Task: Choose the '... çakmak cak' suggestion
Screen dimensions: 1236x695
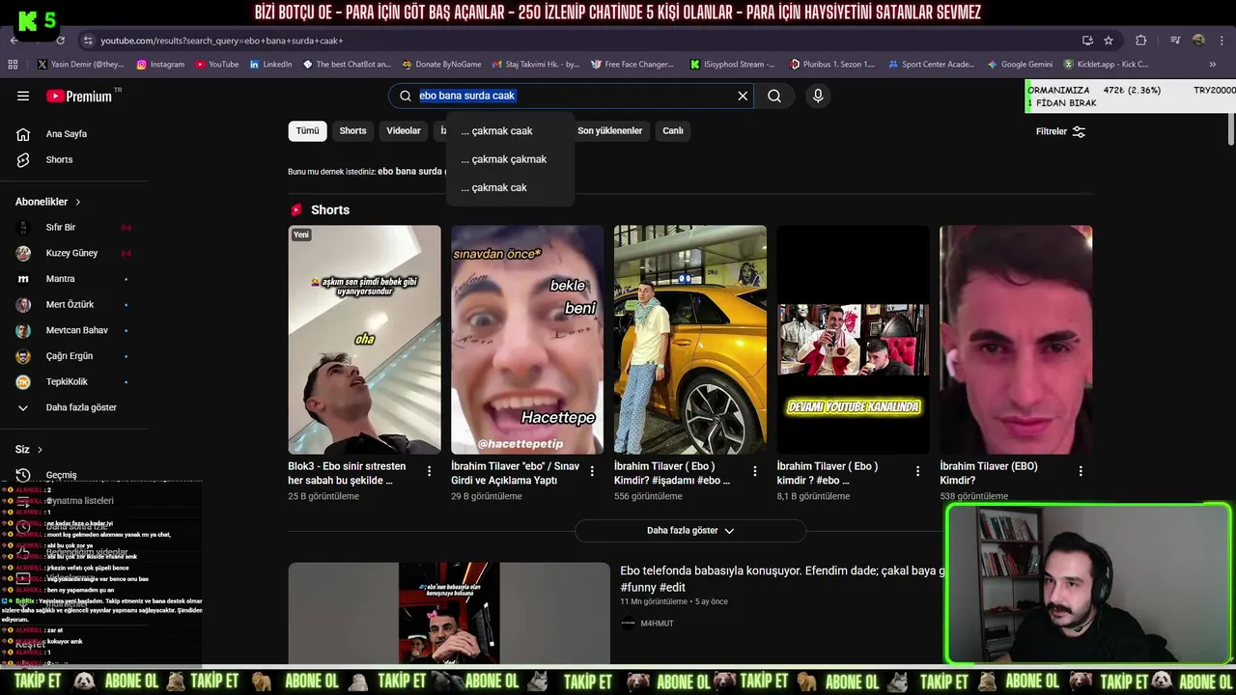Action: 510,188
